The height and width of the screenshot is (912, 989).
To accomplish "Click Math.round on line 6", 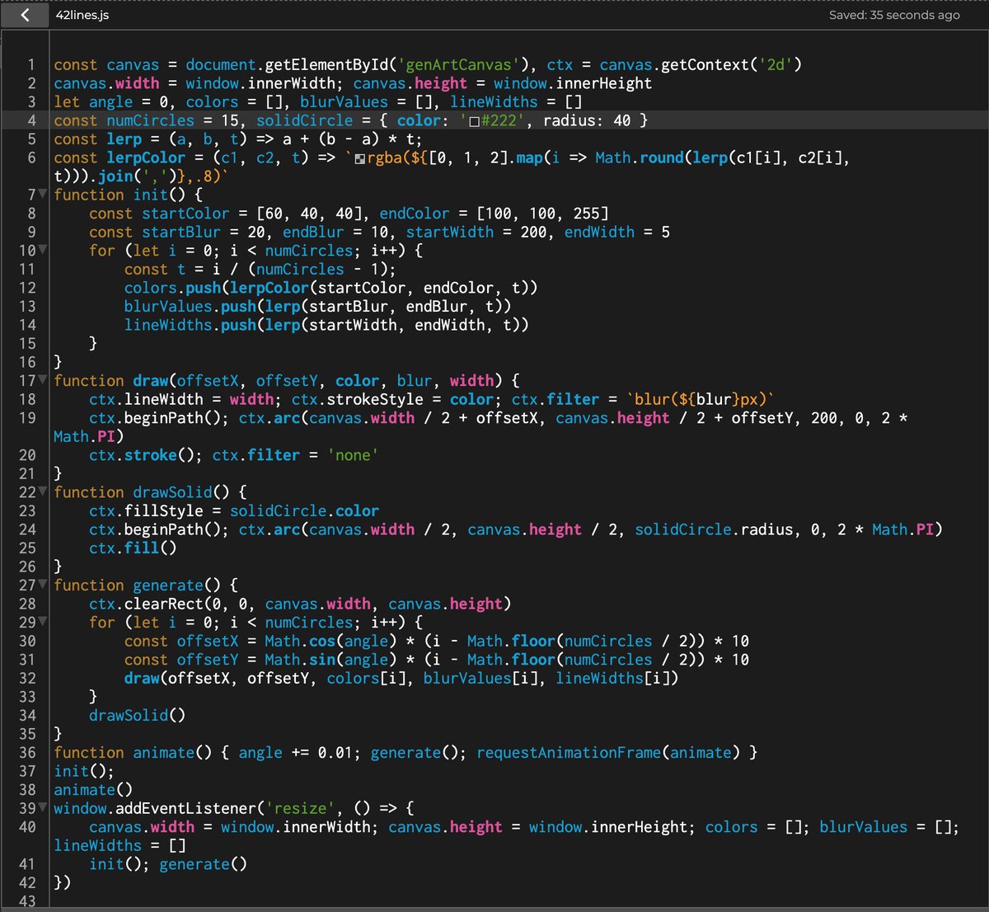I will tap(640, 157).
